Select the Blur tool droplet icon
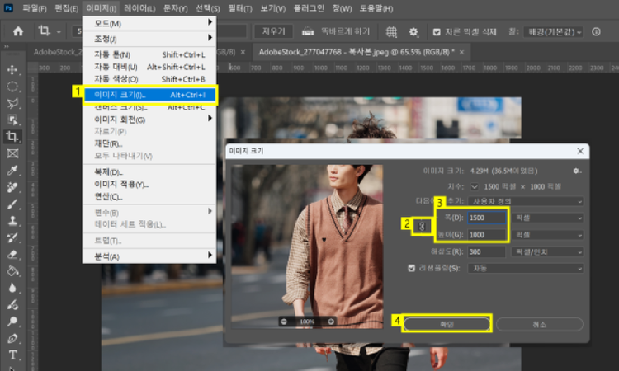This screenshot has height=371, width=619. click(12, 288)
